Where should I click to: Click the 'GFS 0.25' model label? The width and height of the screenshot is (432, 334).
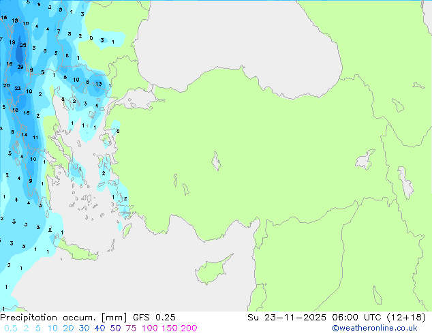pyautogui.click(x=154, y=318)
